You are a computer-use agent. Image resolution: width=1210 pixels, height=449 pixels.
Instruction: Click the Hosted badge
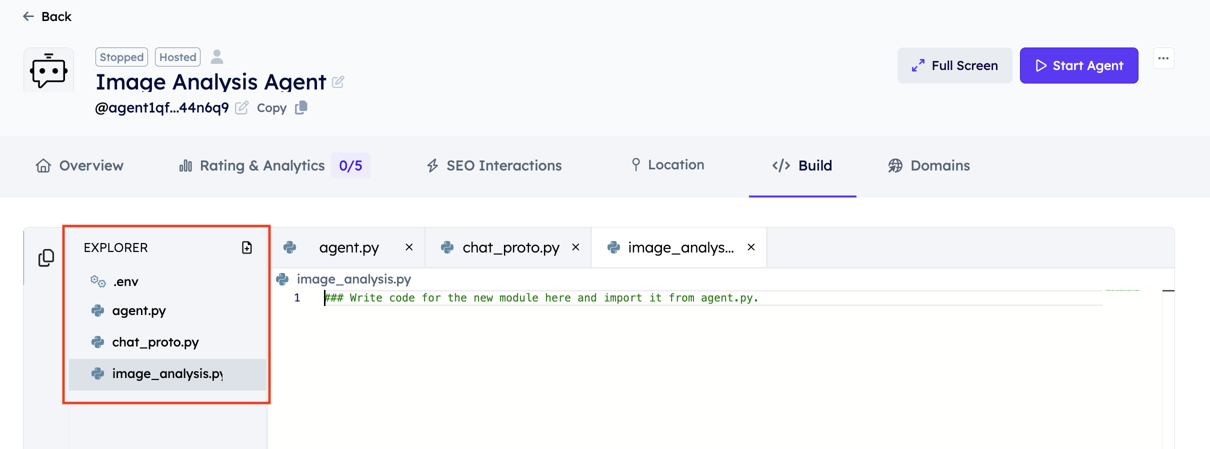pos(177,57)
